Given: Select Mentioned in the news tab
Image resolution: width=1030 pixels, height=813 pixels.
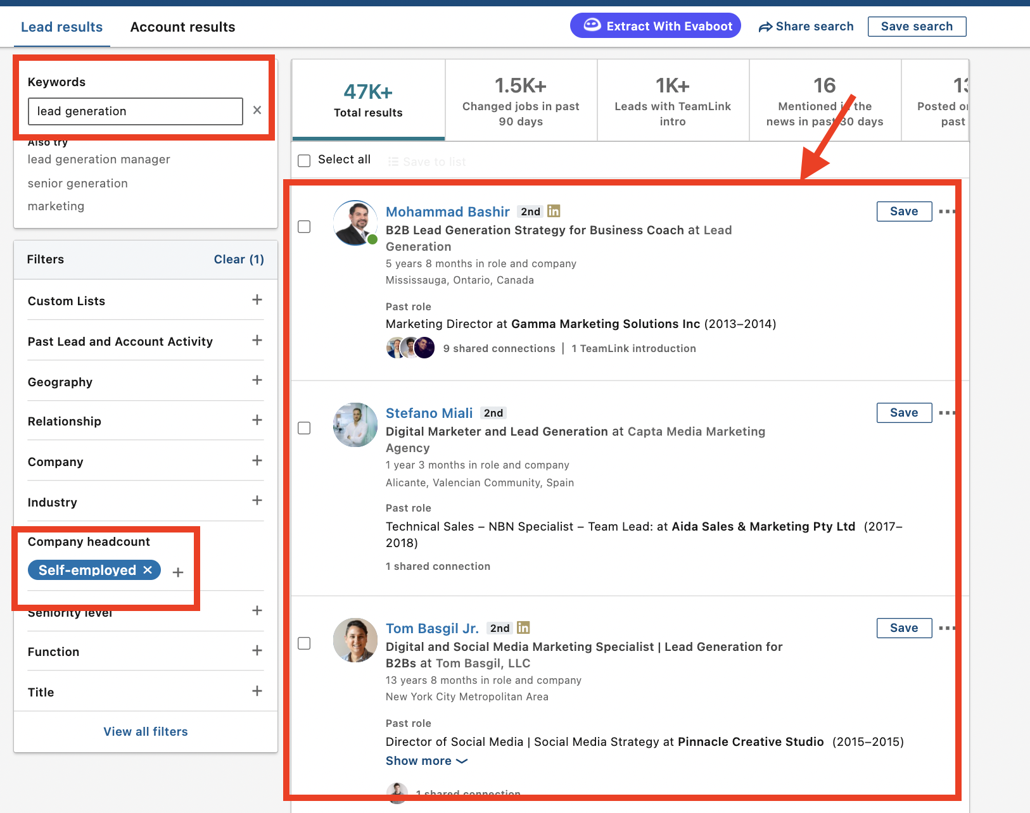Looking at the screenshot, I should click(x=825, y=100).
